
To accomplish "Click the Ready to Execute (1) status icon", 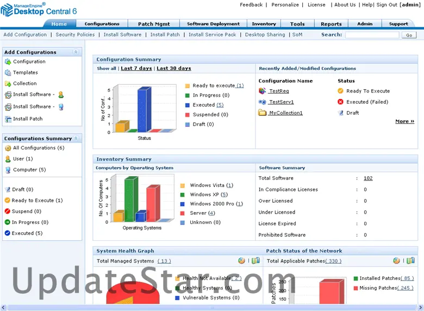I will coord(7,201).
